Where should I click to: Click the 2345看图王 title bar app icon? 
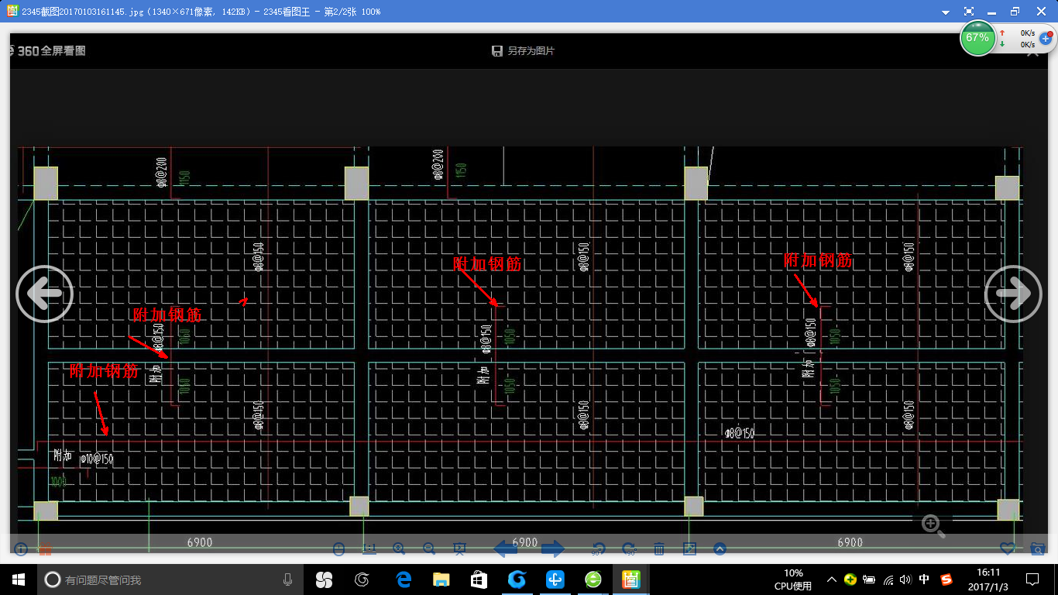[12, 12]
